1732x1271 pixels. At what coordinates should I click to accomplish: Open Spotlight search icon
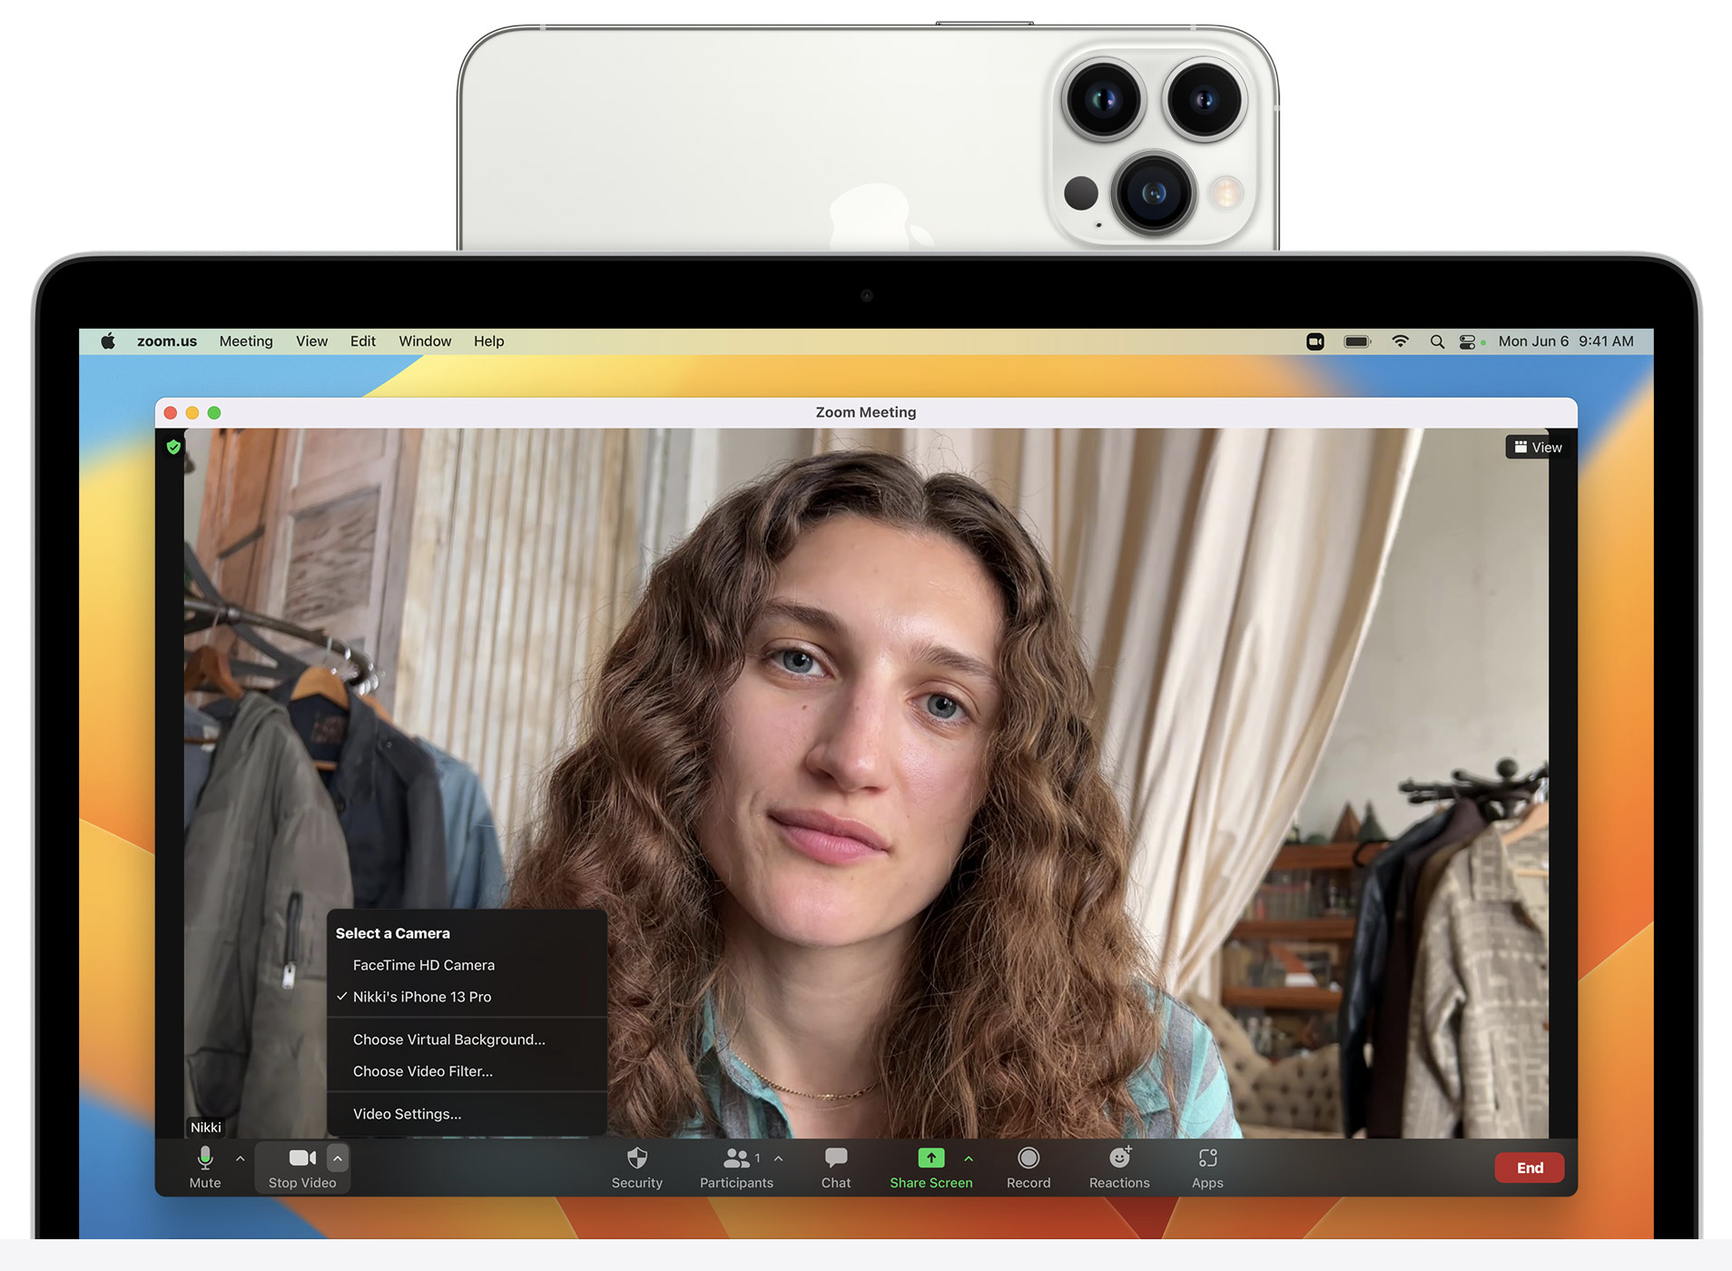[1437, 341]
